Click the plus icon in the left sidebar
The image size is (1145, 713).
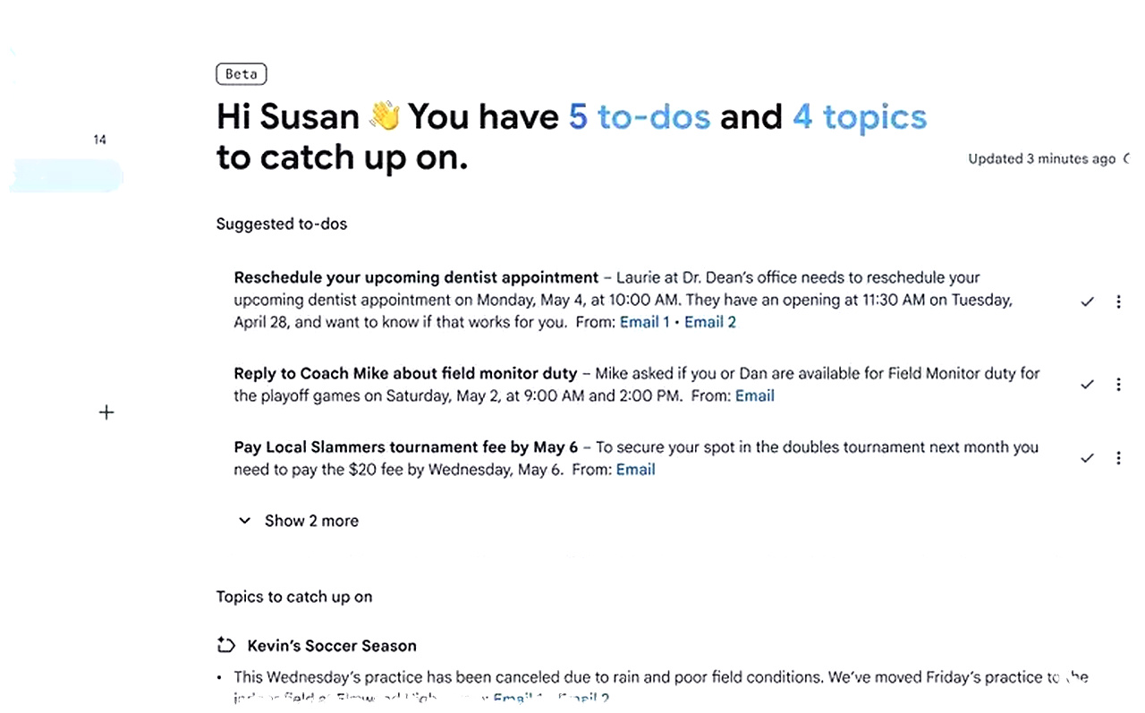click(106, 412)
